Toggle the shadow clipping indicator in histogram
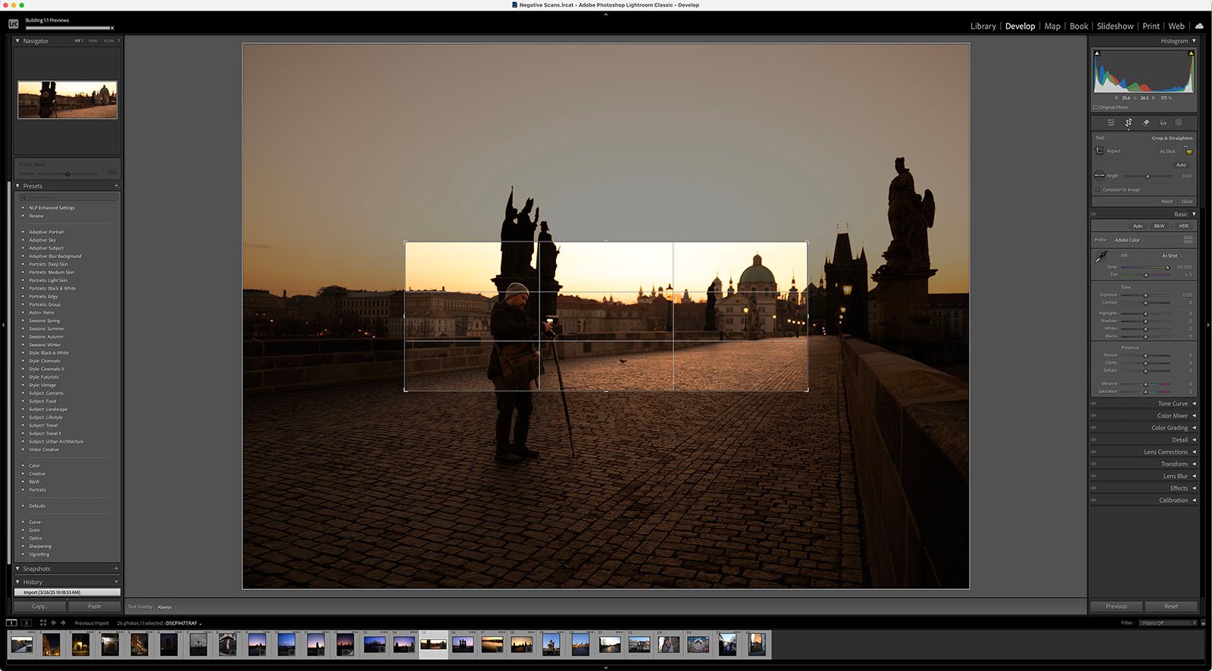 pos(1096,53)
